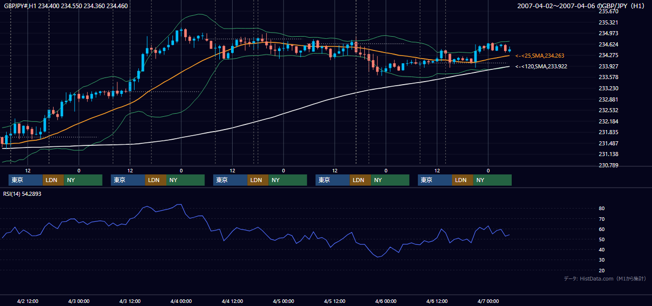Click the 2007-04-02~2007-04-06 GBP/JPY date range header
The width and height of the screenshot is (652, 306).
click(x=582, y=6)
